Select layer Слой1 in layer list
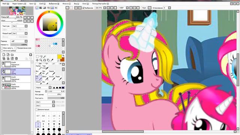Image resolution: width=240 pixels, height=135 pixels. [x=16, y=86]
